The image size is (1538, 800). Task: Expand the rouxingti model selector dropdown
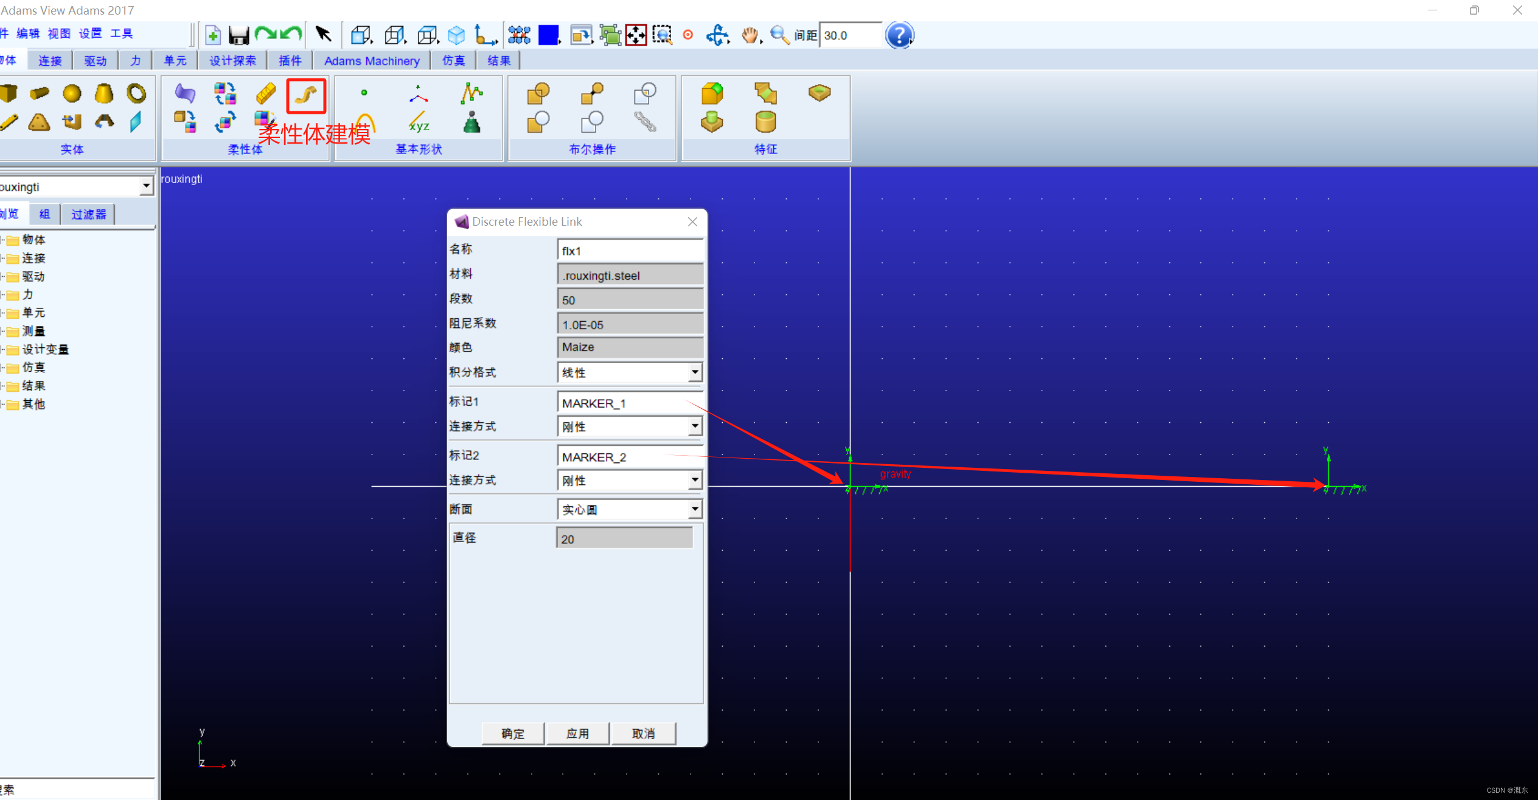point(146,186)
